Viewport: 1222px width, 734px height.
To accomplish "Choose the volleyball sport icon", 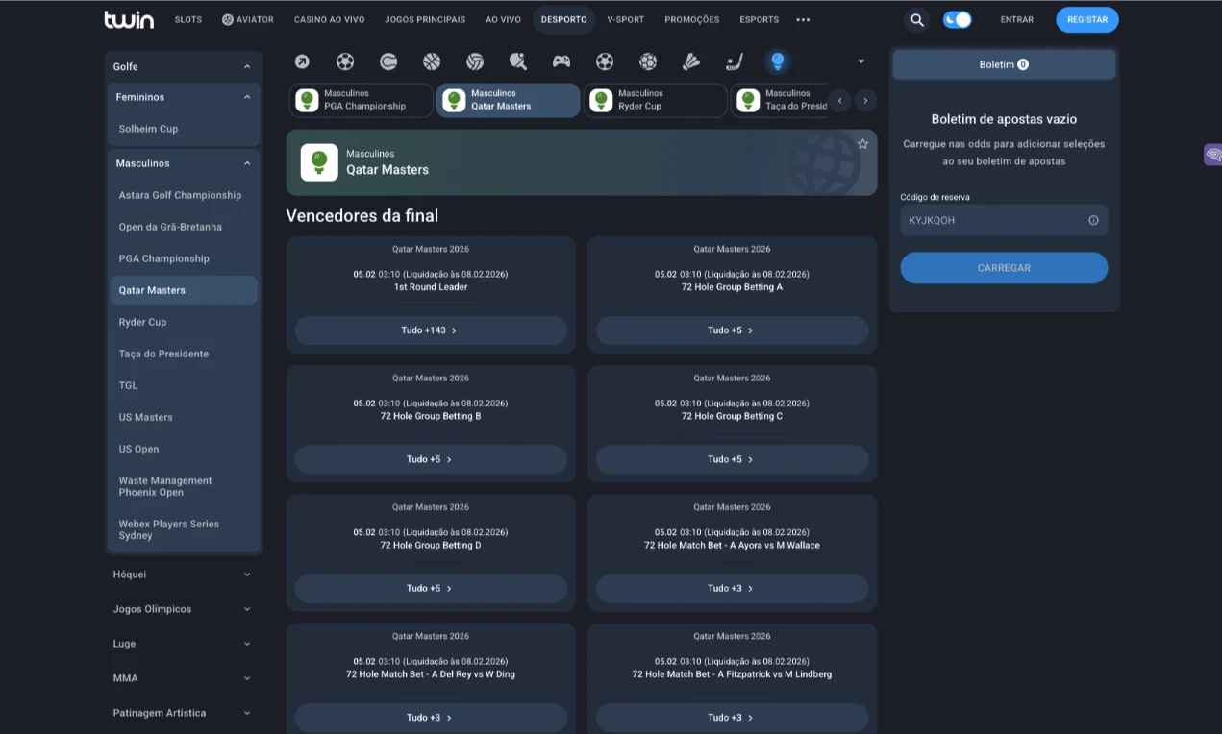I will point(475,61).
